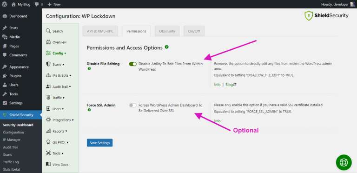Click the Tools wrench icon in WordPress sidebar
Viewport: 357px width, 173px height.
click(5, 94)
